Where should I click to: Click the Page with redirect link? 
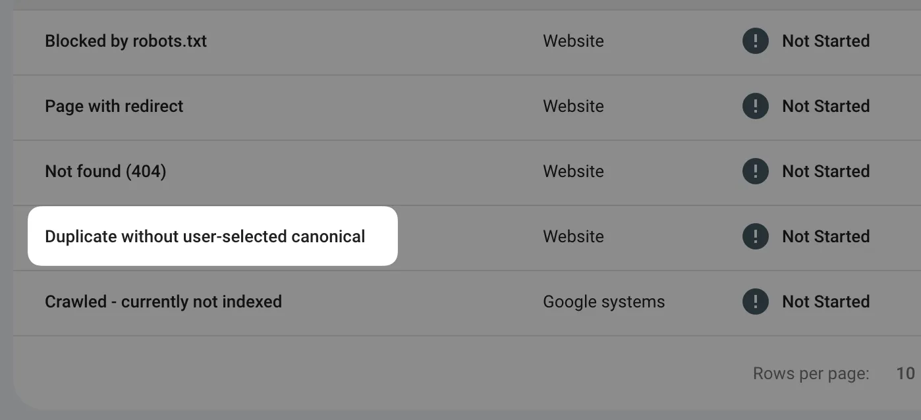pyautogui.click(x=113, y=106)
